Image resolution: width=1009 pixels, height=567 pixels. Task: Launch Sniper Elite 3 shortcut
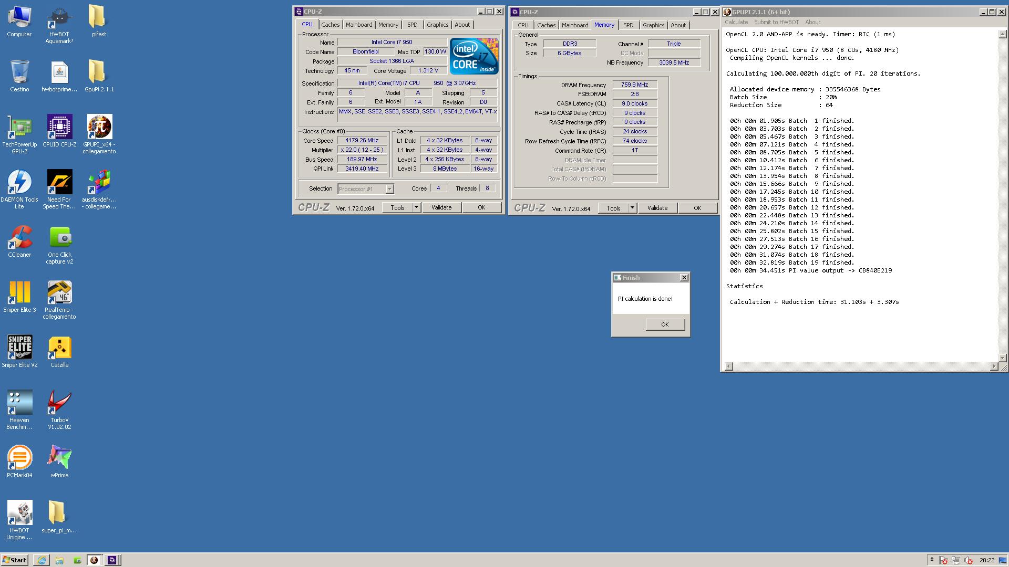click(x=19, y=297)
